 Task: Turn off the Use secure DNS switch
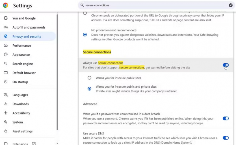pyautogui.click(x=226, y=138)
